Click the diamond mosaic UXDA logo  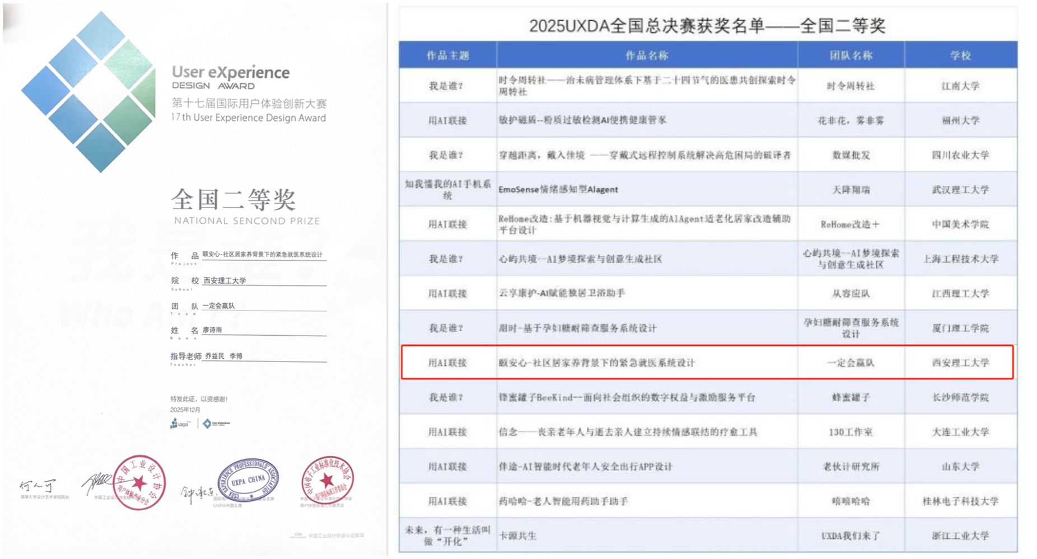[x=90, y=91]
